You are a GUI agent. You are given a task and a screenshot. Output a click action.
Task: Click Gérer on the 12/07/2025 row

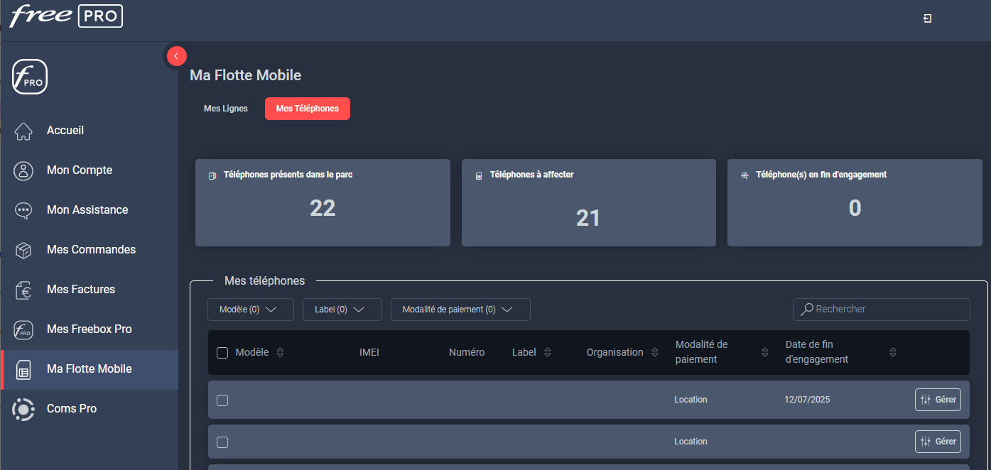tap(938, 400)
